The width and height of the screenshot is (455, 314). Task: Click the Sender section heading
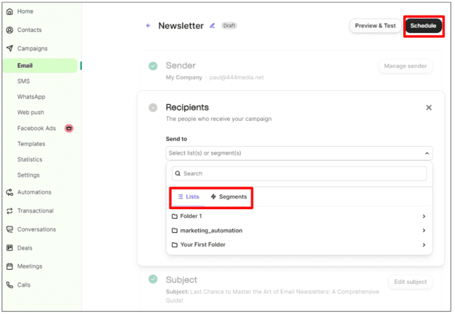tap(181, 66)
